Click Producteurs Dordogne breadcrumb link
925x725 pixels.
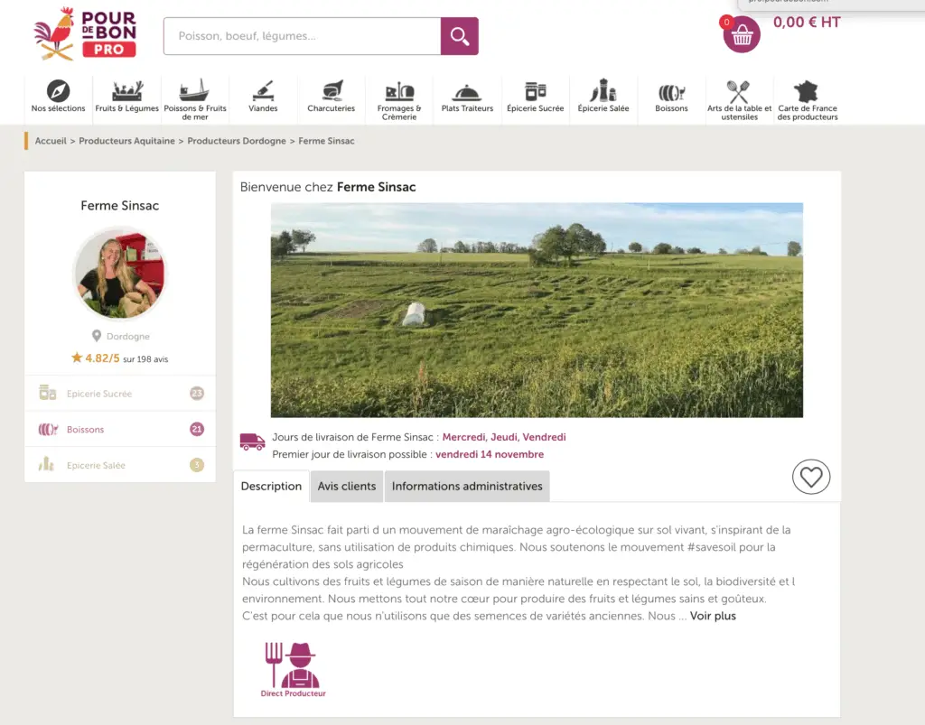click(x=237, y=141)
